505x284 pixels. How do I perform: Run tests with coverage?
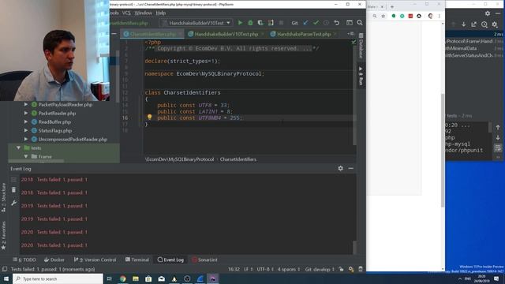click(x=260, y=23)
